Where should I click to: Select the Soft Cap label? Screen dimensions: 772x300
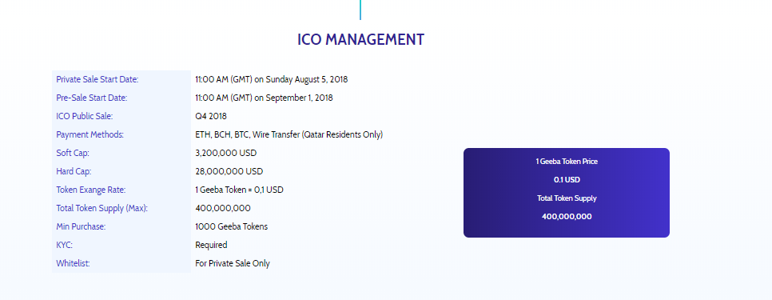pos(73,154)
